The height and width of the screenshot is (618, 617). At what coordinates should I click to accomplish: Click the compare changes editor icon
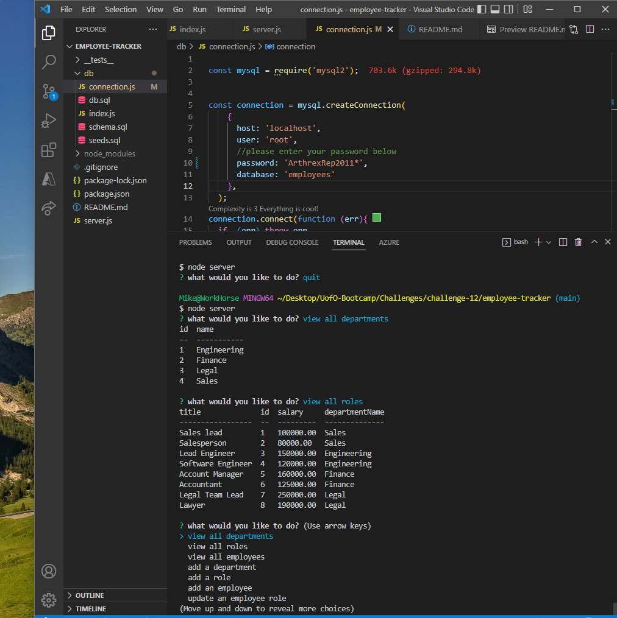pyautogui.click(x=574, y=30)
